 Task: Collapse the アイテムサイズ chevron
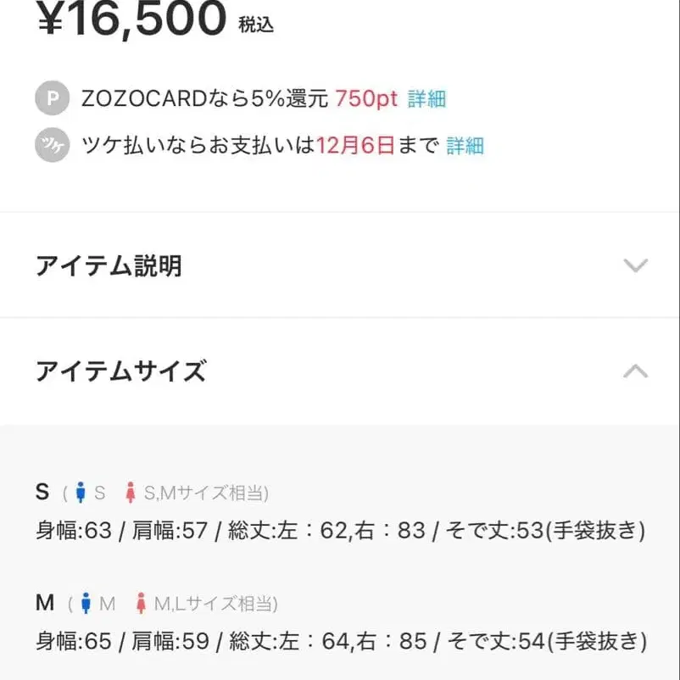coord(635,371)
